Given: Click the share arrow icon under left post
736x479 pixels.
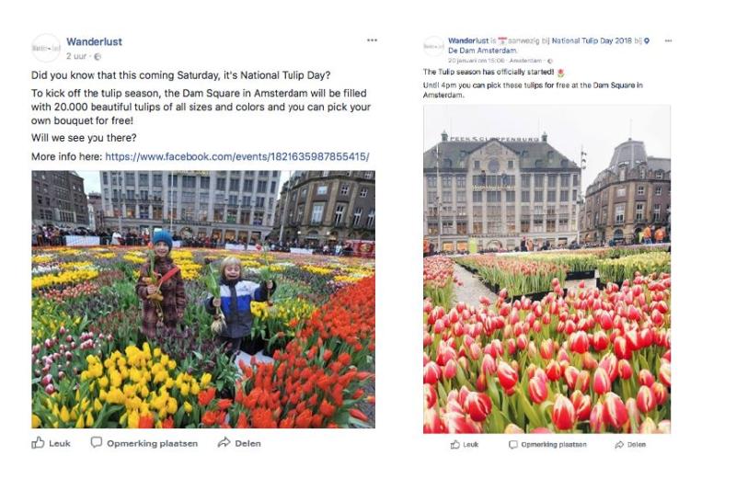Looking at the screenshot, I should [x=224, y=442].
